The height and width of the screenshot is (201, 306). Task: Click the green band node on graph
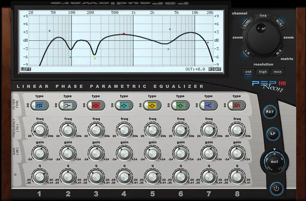point(169,49)
